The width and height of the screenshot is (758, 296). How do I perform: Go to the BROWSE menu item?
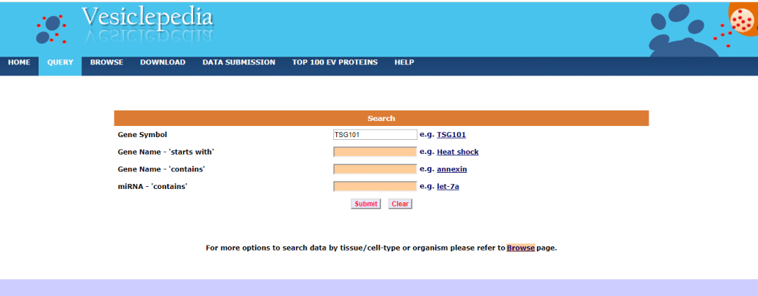tap(107, 63)
